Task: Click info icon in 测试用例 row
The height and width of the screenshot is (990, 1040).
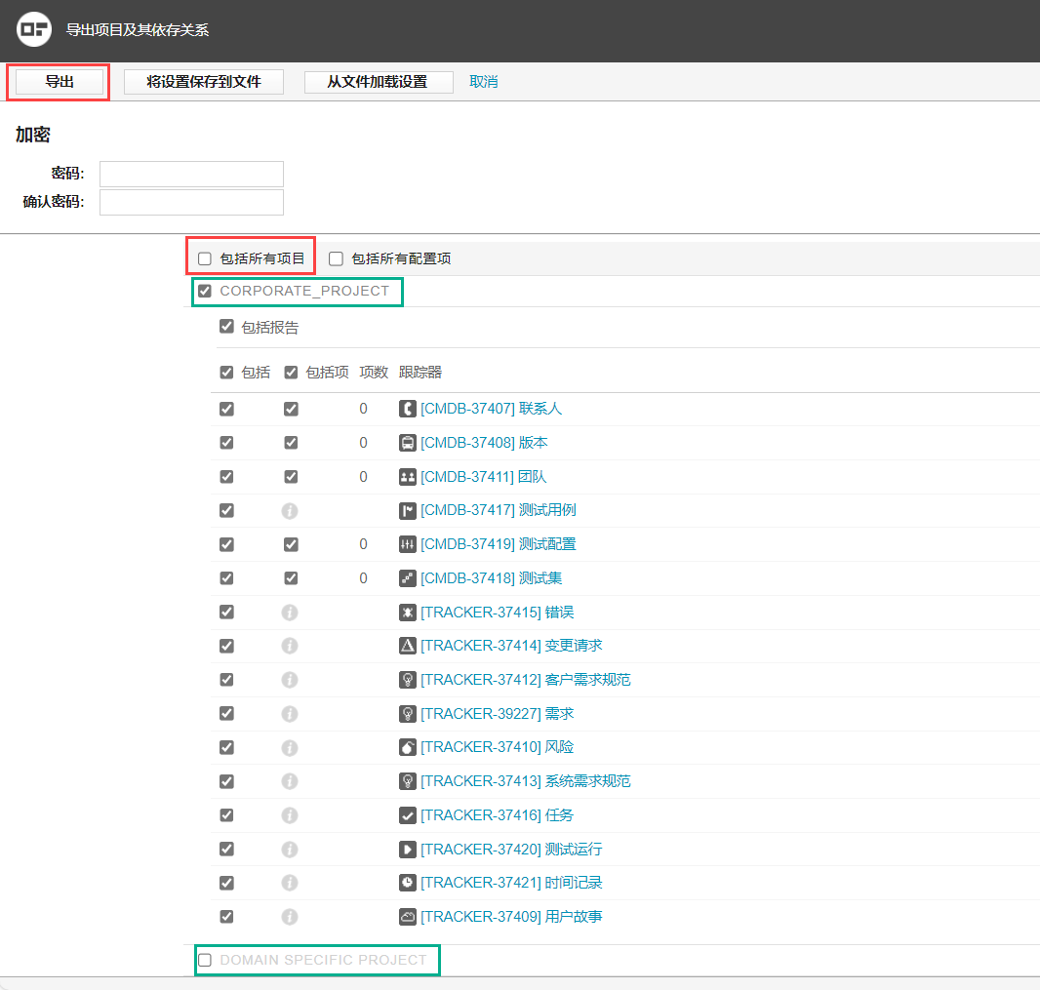Action: tap(290, 510)
